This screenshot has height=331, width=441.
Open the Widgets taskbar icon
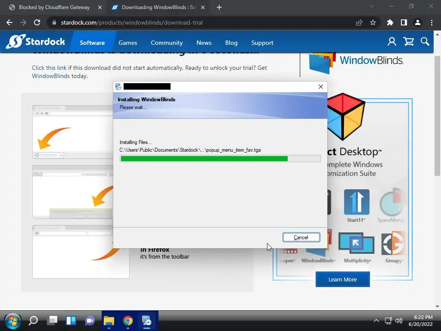71,321
